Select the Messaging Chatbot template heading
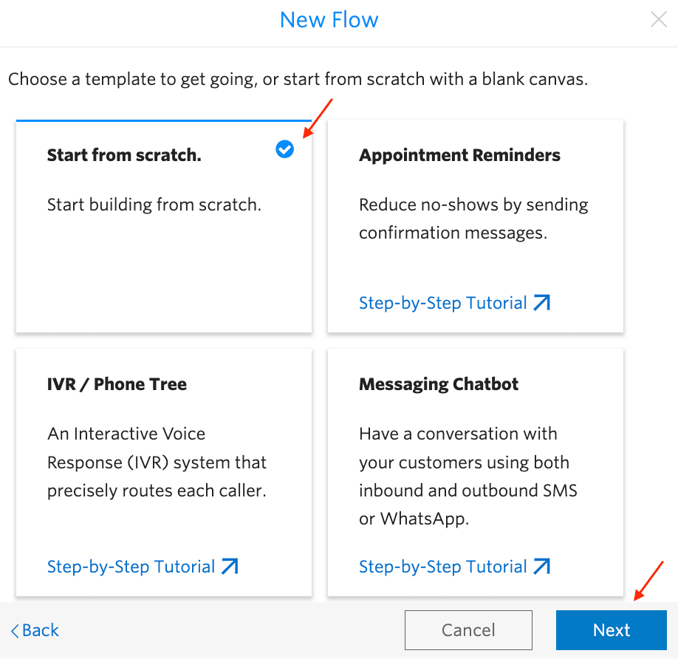 [439, 384]
